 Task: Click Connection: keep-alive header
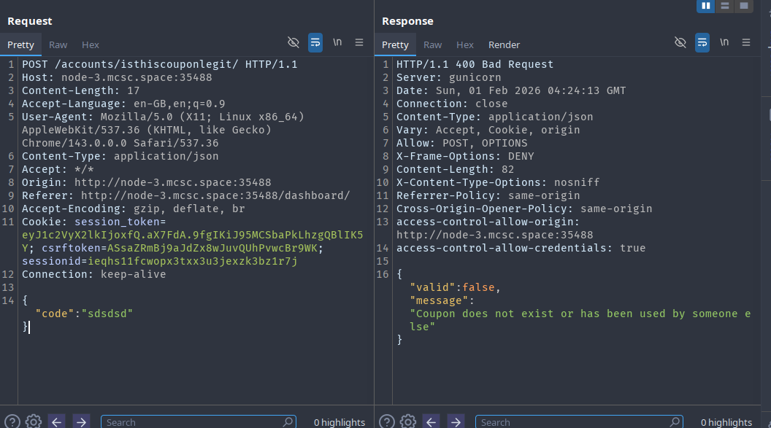click(94, 274)
